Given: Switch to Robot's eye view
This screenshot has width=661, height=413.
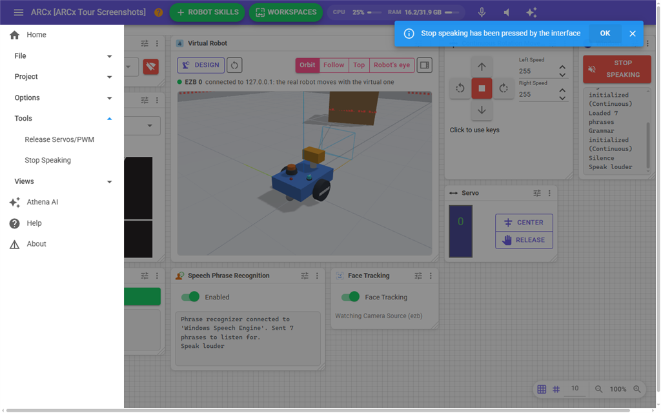Looking at the screenshot, I should coord(392,65).
